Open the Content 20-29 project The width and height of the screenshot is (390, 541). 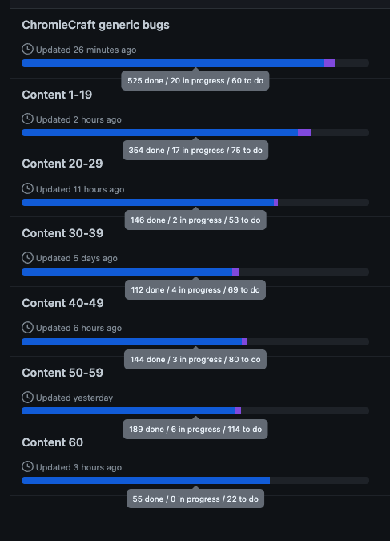point(62,164)
